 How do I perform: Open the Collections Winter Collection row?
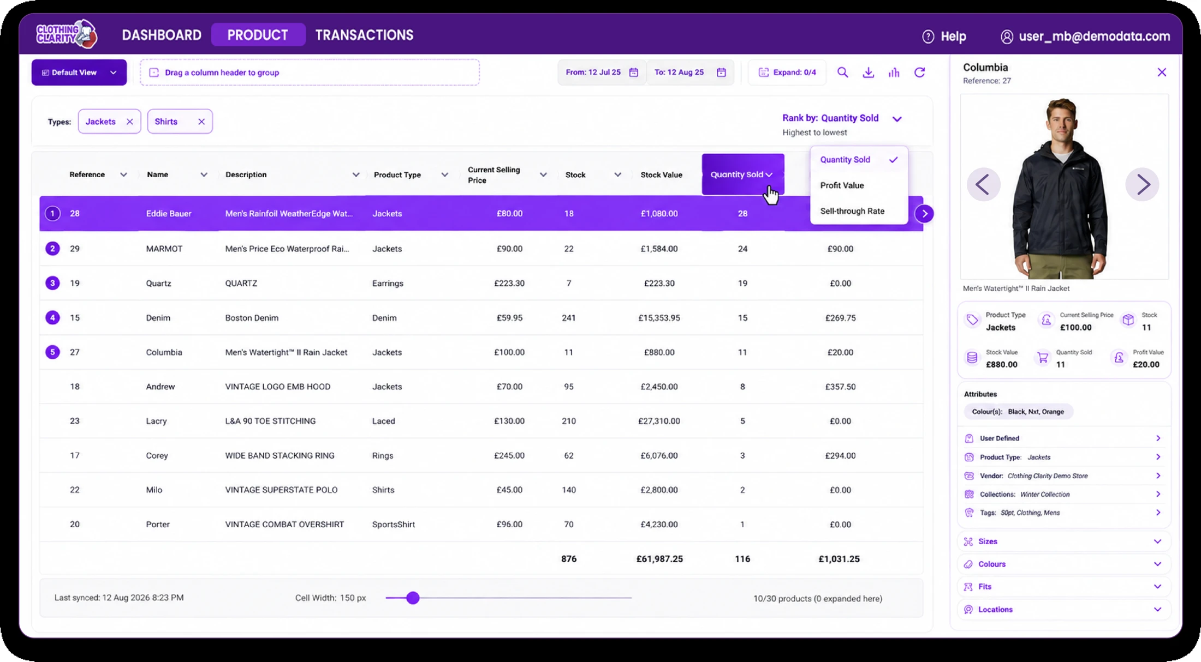point(1063,495)
